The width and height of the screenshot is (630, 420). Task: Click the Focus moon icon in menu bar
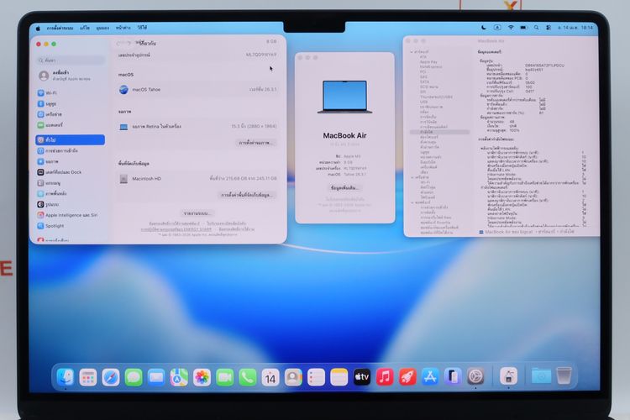click(484, 28)
